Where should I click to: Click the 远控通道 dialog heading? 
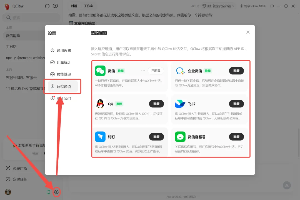coord(99,33)
